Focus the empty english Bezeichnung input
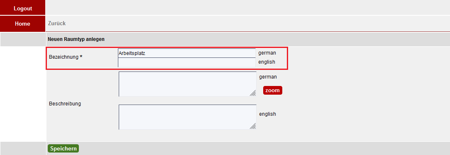 click(186, 62)
